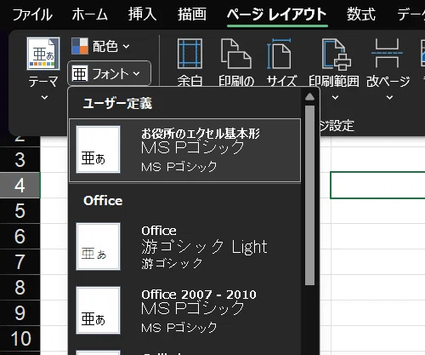Select row header 8
The width and height of the screenshot is (425, 355).
20,287
